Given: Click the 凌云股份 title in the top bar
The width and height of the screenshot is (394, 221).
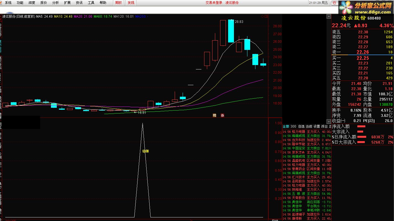Looking at the screenshot, I should click(232, 3).
